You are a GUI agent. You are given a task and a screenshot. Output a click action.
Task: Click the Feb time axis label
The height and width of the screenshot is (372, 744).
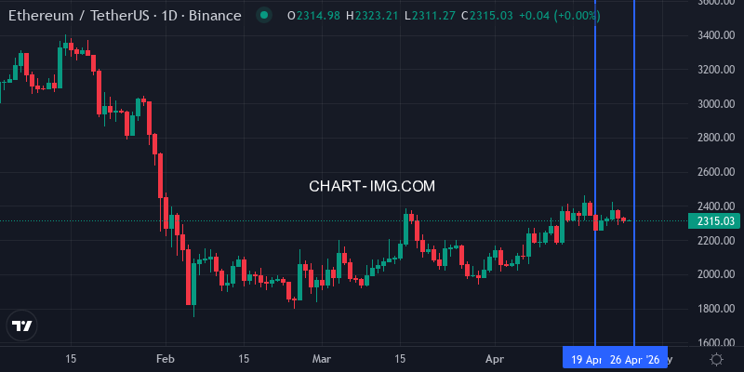(x=166, y=359)
